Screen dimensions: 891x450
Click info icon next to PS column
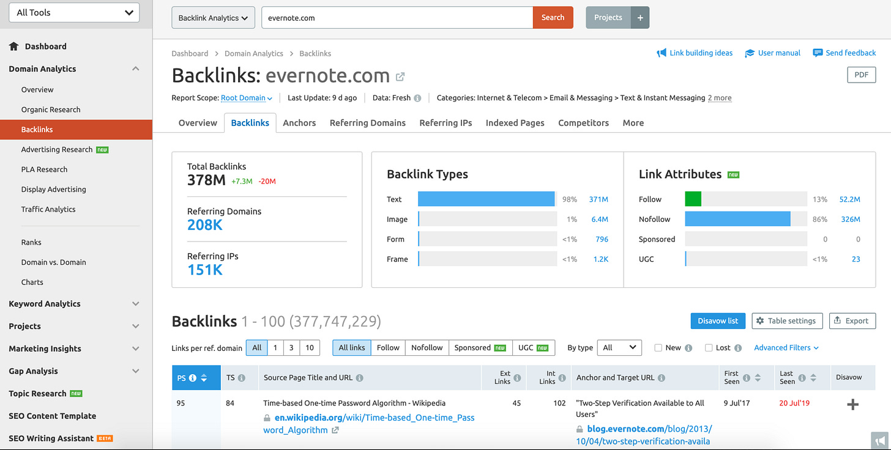pos(193,378)
